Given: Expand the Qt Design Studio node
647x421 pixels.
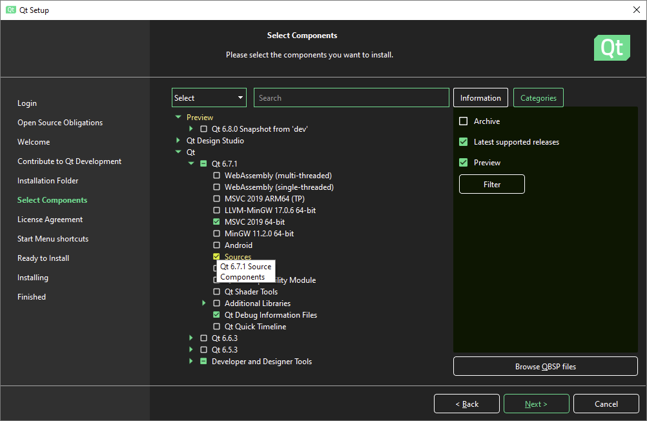Looking at the screenshot, I should (178, 141).
